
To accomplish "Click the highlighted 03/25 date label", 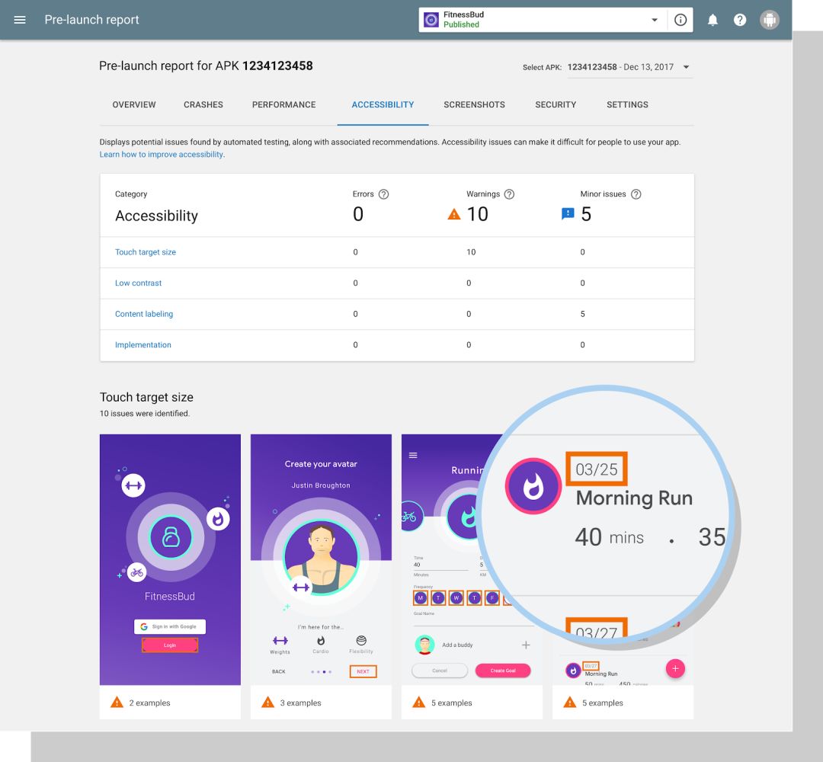I will 596,469.
